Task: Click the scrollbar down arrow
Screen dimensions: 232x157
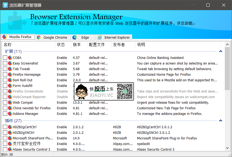Action: 227,148
